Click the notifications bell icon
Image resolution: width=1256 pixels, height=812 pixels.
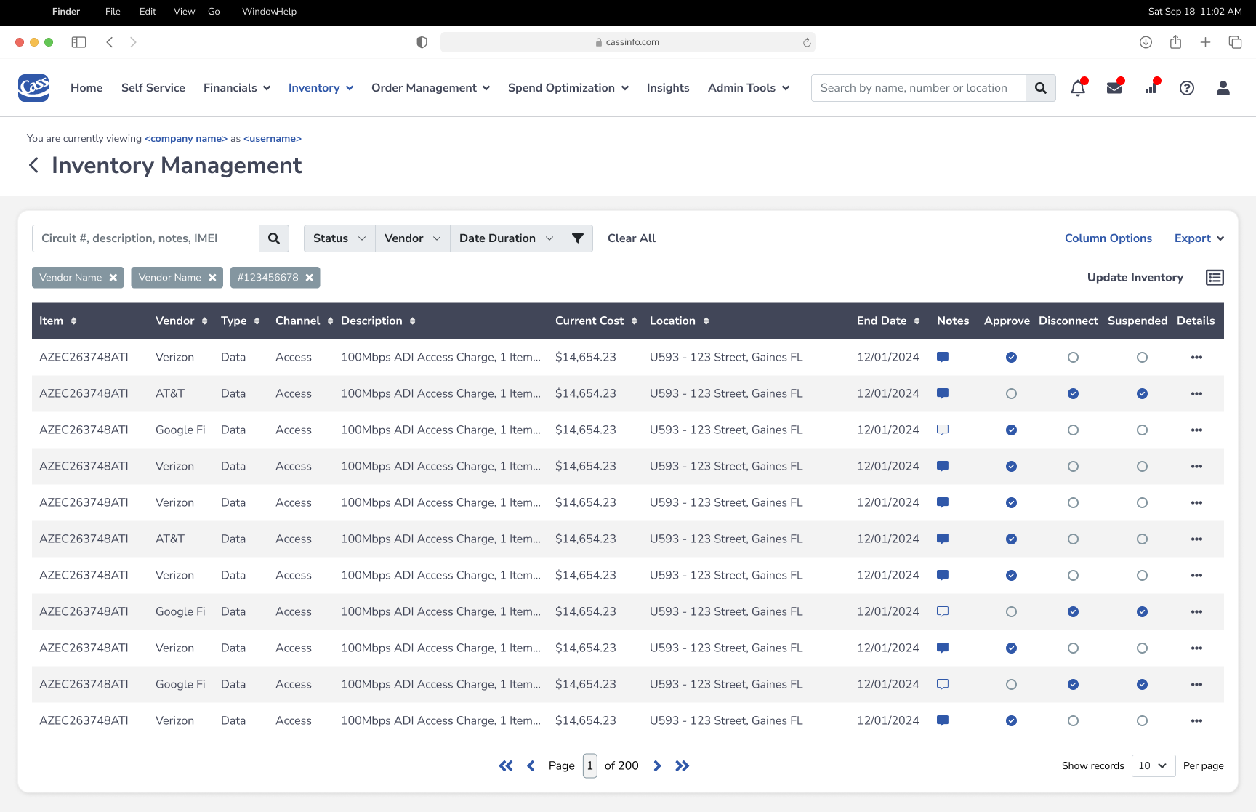pyautogui.click(x=1077, y=88)
